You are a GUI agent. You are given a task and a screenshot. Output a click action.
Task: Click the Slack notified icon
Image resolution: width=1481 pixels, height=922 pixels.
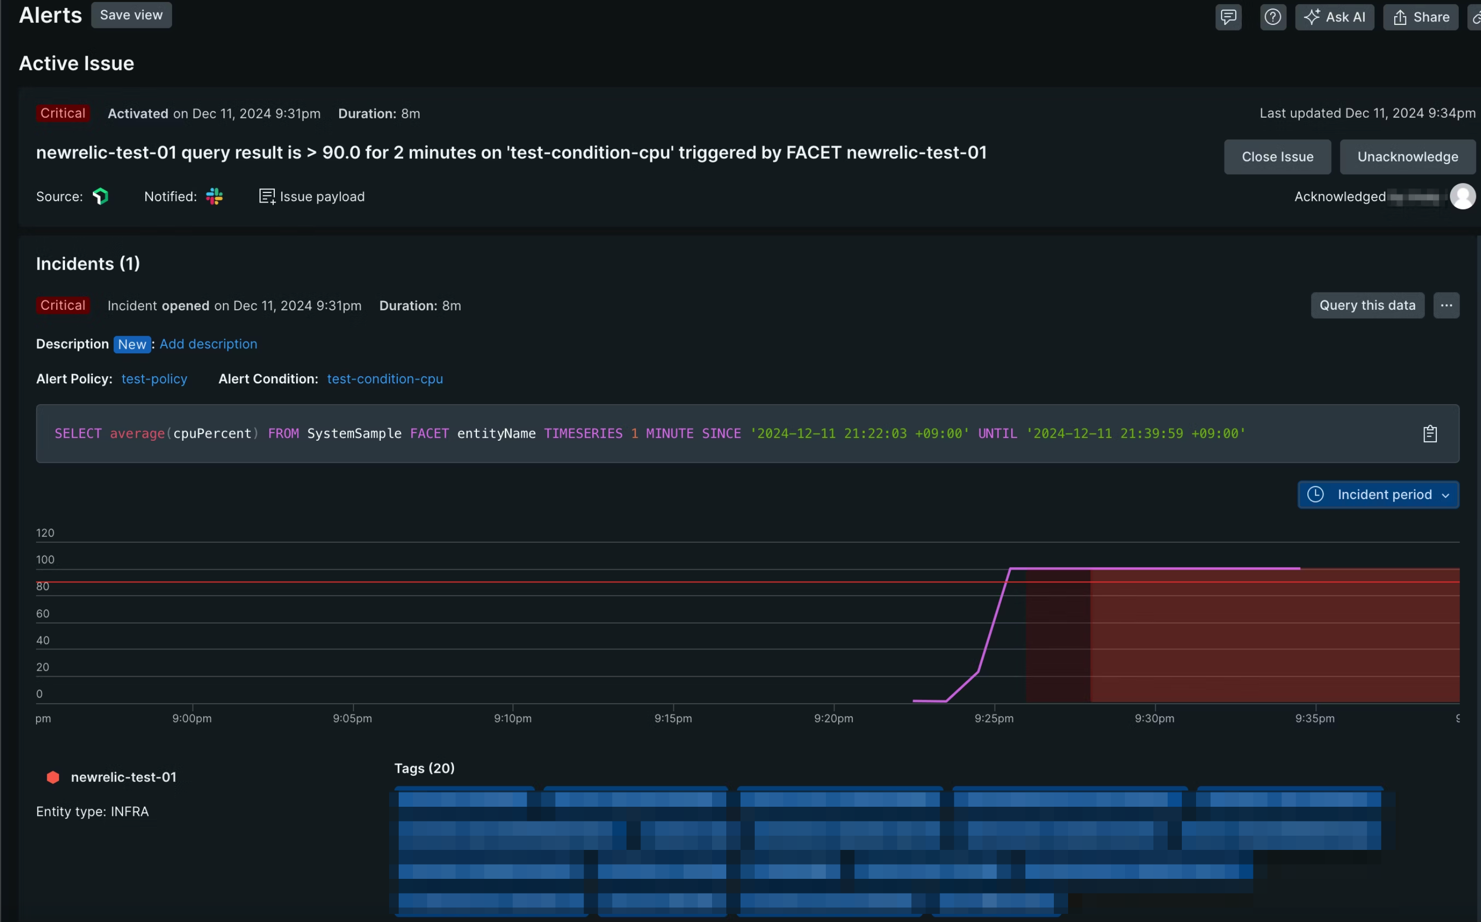pyautogui.click(x=214, y=196)
